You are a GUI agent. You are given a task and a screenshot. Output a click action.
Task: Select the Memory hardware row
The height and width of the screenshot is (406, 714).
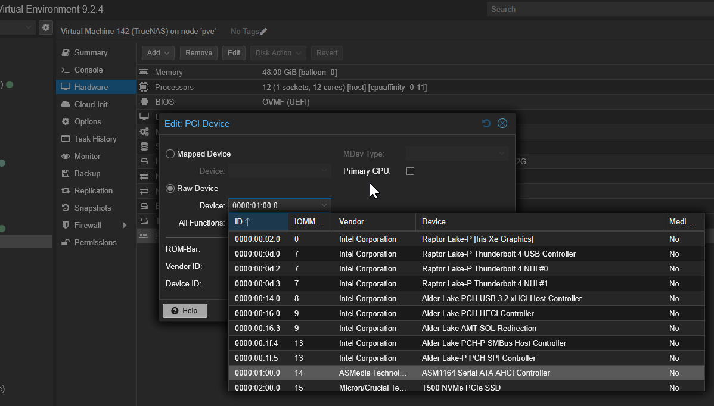coord(426,72)
